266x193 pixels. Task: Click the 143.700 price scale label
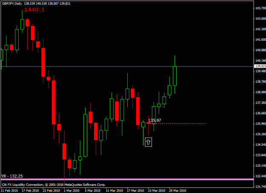click(260, 8)
